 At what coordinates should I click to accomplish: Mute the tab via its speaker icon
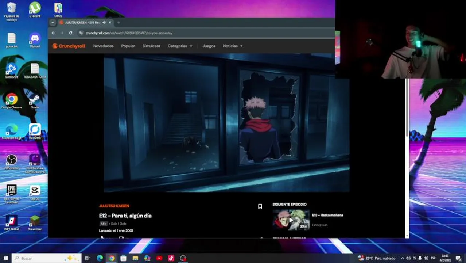(x=104, y=22)
